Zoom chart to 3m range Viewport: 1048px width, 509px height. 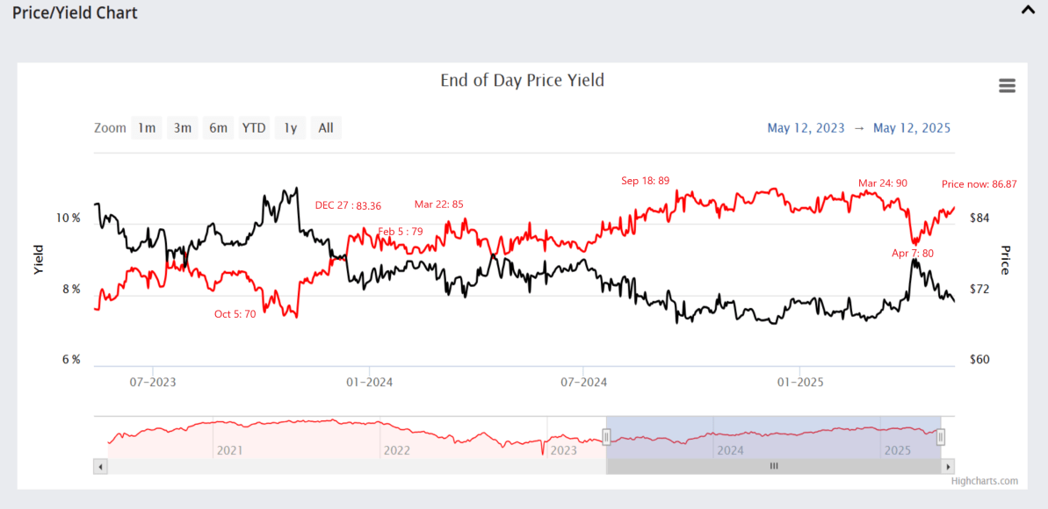click(182, 127)
